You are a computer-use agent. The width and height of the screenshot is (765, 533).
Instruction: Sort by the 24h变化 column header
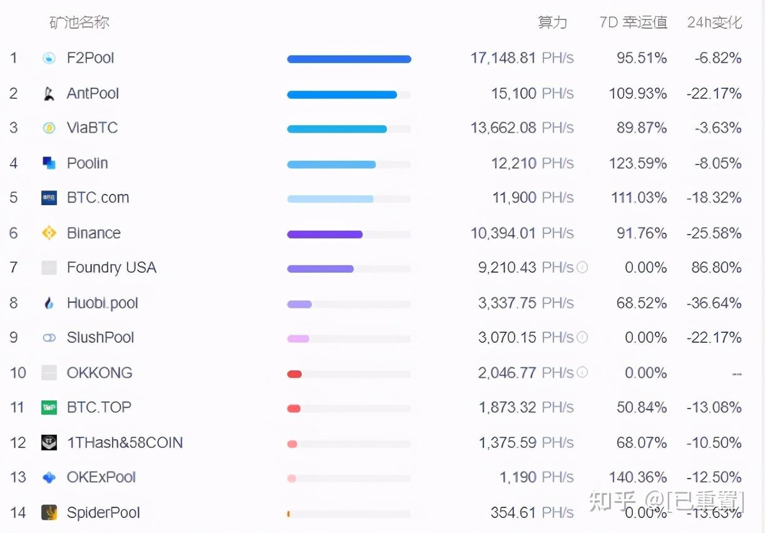tap(714, 23)
